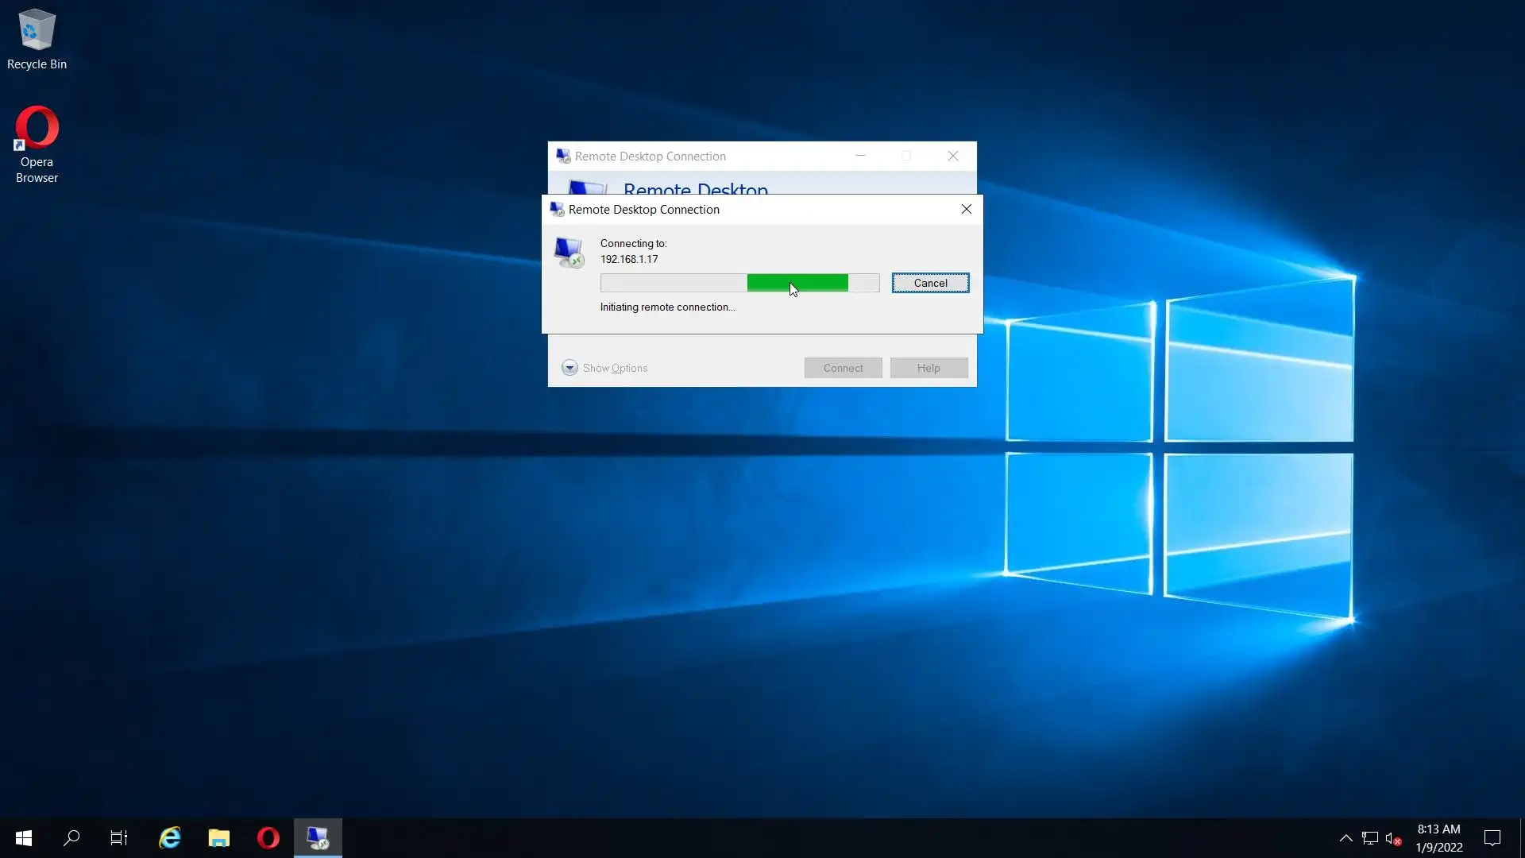Open the Action Center notifications icon

(x=1492, y=837)
